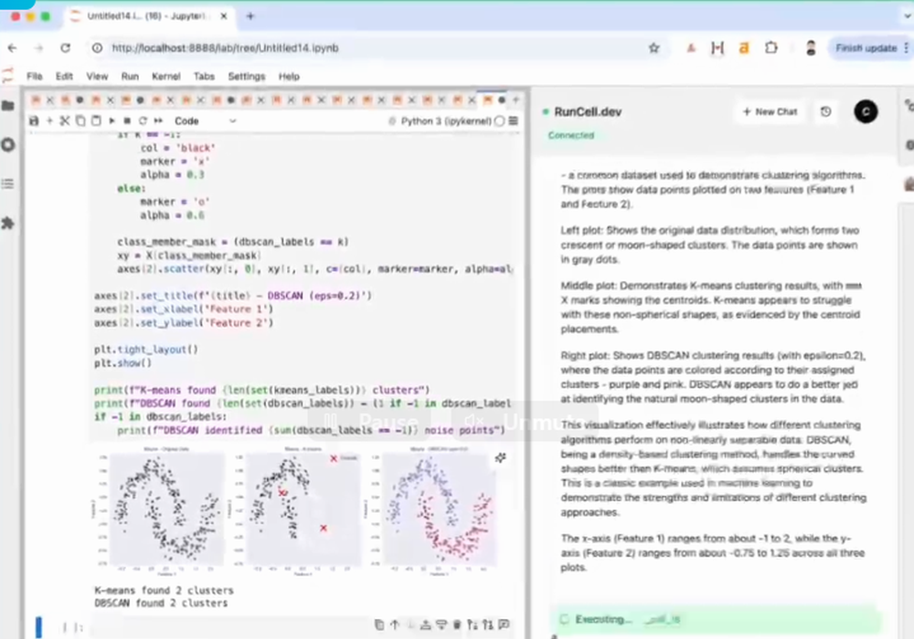914x639 pixels.
Task: Open the Edit menu
Action: (x=64, y=77)
